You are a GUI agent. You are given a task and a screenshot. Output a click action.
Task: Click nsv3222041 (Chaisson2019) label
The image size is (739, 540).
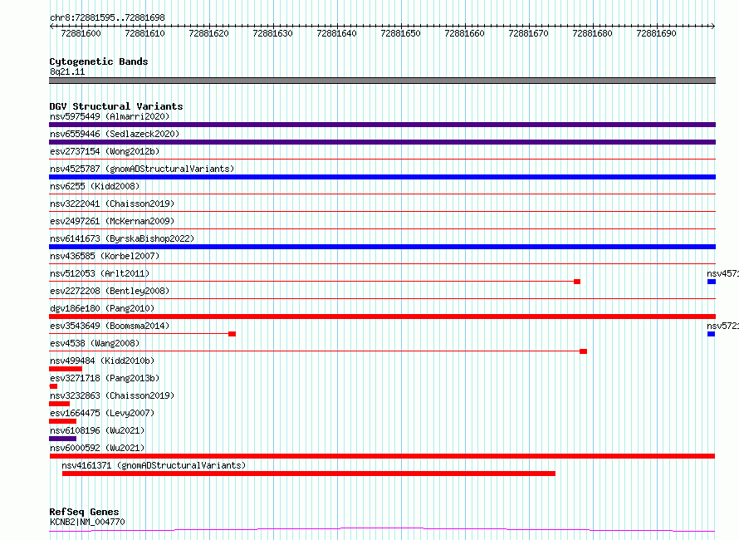(112, 204)
